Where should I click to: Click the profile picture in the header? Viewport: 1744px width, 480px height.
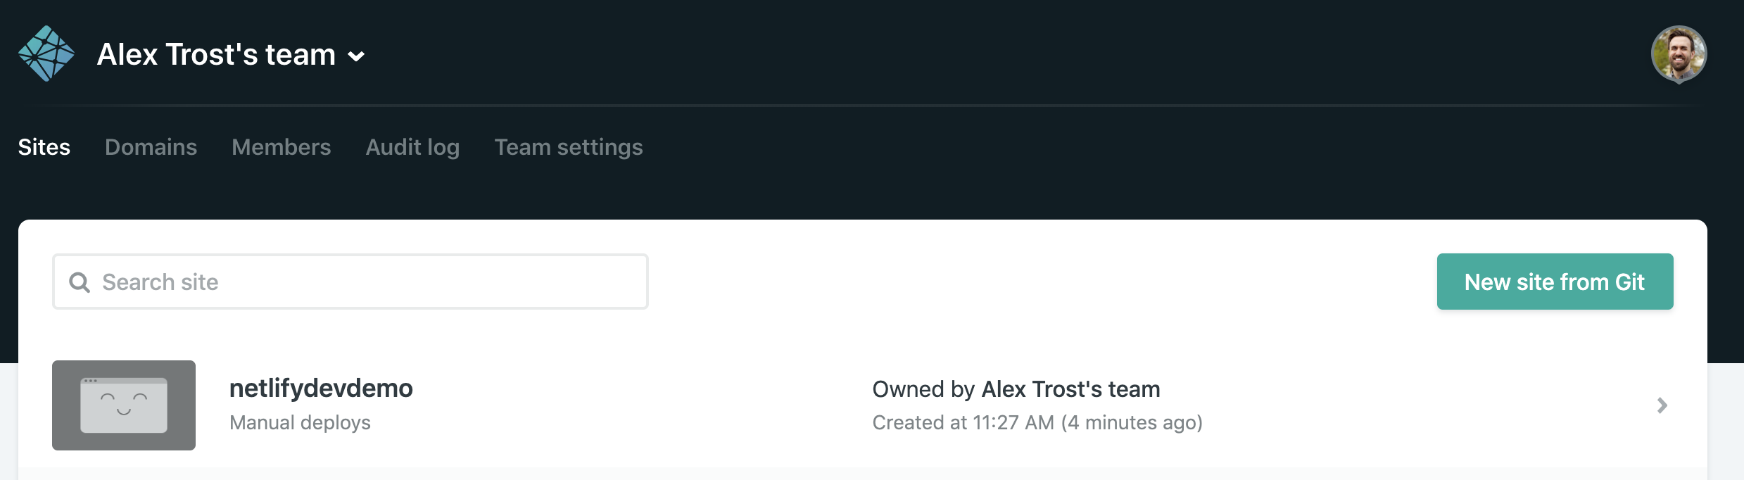coord(1679,53)
